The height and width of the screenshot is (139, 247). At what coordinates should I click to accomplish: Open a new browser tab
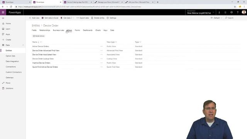[157, 2]
